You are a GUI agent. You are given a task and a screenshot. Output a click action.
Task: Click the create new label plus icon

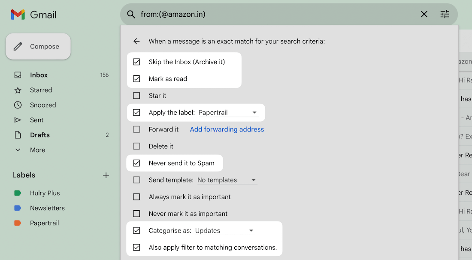point(106,175)
